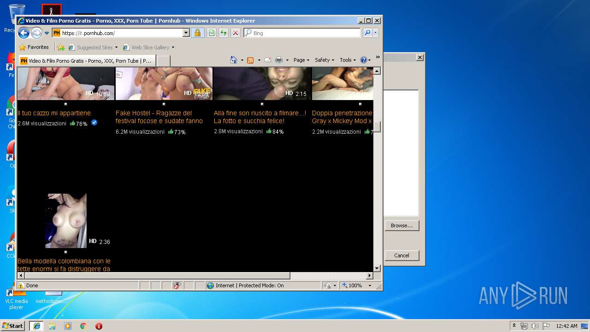Screen dimensions: 590x332
Task: Click the Read Mail envelope icon
Action: 267,60
